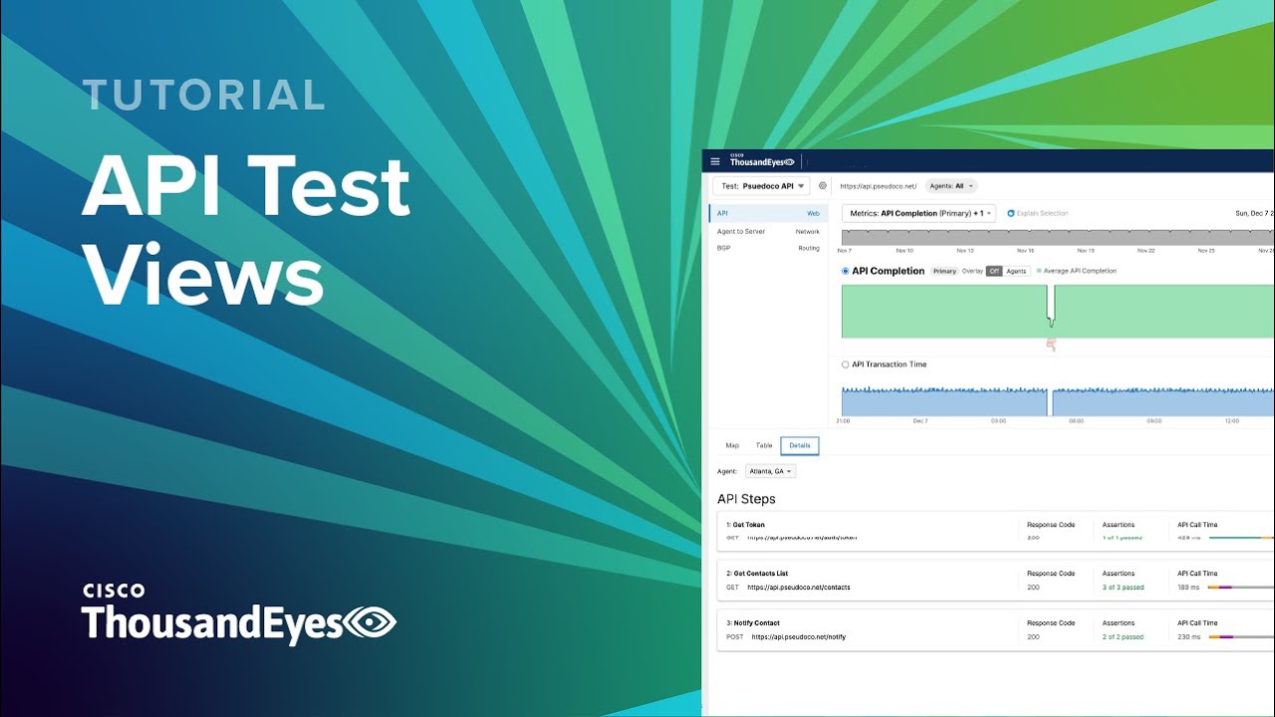The width and height of the screenshot is (1275, 717).
Task: Click the Average API Completion legend swatch
Action: pyautogui.click(x=1039, y=271)
